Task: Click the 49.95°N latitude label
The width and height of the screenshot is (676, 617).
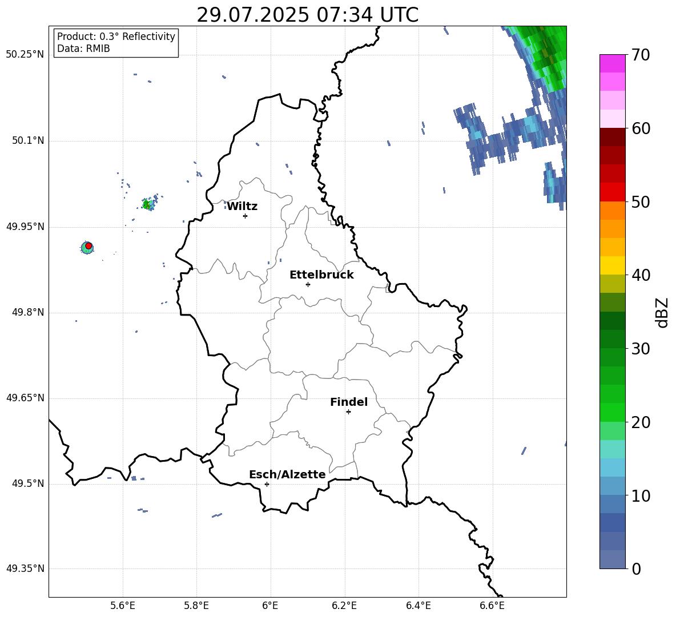Action: pyautogui.click(x=25, y=227)
